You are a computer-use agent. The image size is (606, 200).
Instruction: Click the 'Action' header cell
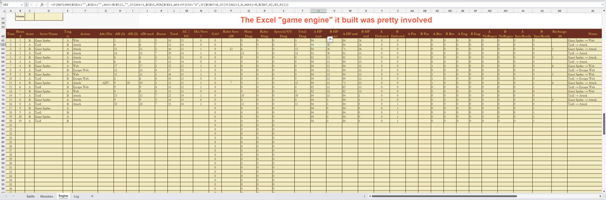point(85,33)
